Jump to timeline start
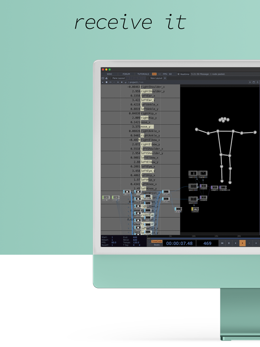 [x=222, y=243]
